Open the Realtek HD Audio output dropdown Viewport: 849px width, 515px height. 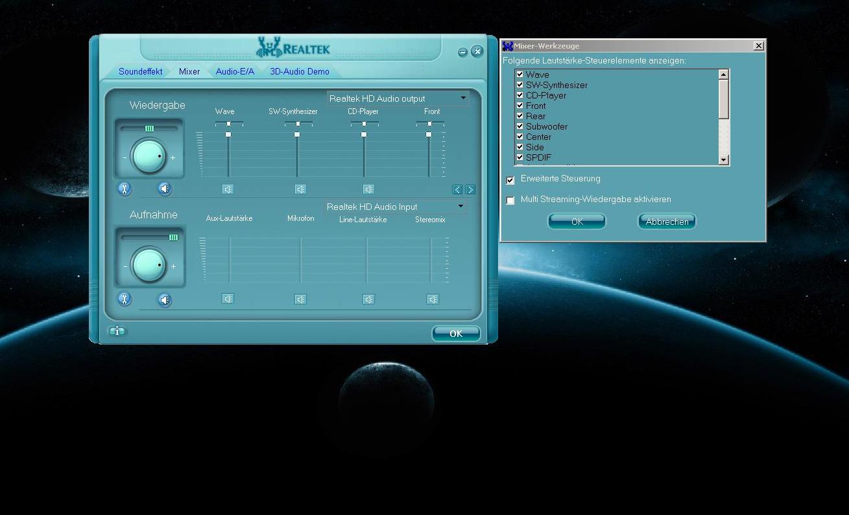tap(462, 98)
